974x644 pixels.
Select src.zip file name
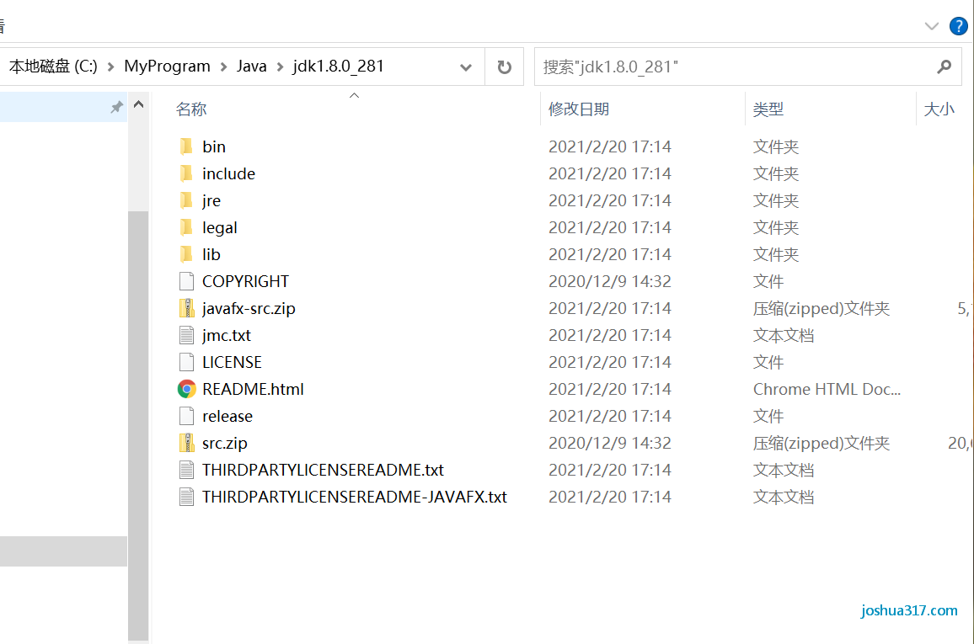(224, 443)
